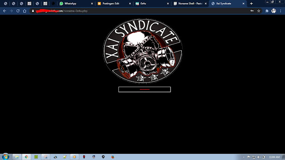Screen dimensions: 285x160
Task: Restore down the Chrome window
Action: click(x=273, y=2)
